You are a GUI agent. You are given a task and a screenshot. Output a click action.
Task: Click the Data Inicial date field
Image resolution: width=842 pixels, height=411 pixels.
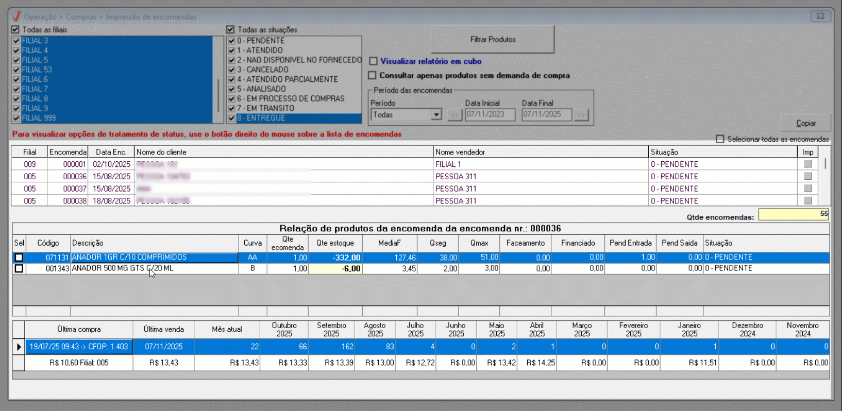[490, 114]
